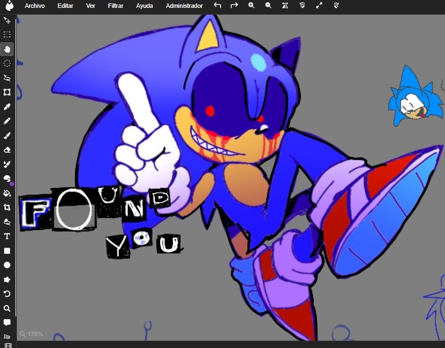
Task: Select the Brush tool
Action: [7, 136]
